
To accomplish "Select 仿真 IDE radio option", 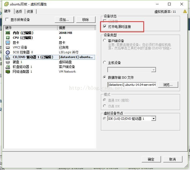I will (x=105, y=106).
